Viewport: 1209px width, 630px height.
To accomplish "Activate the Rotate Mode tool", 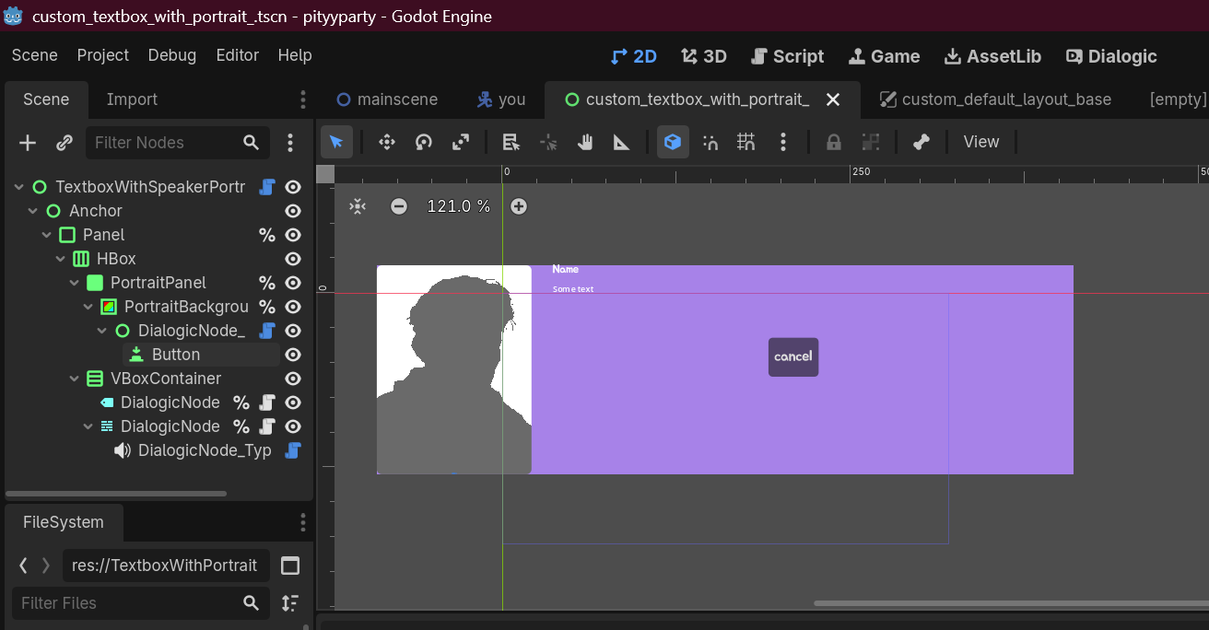I will (424, 142).
